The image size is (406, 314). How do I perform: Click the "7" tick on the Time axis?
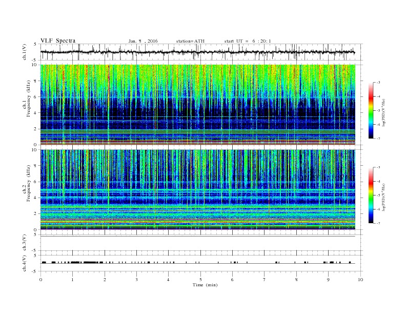tap(265, 280)
